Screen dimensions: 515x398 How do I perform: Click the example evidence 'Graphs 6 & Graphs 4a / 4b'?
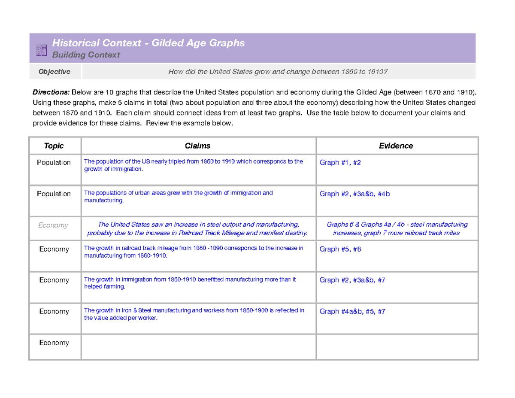coord(397,229)
